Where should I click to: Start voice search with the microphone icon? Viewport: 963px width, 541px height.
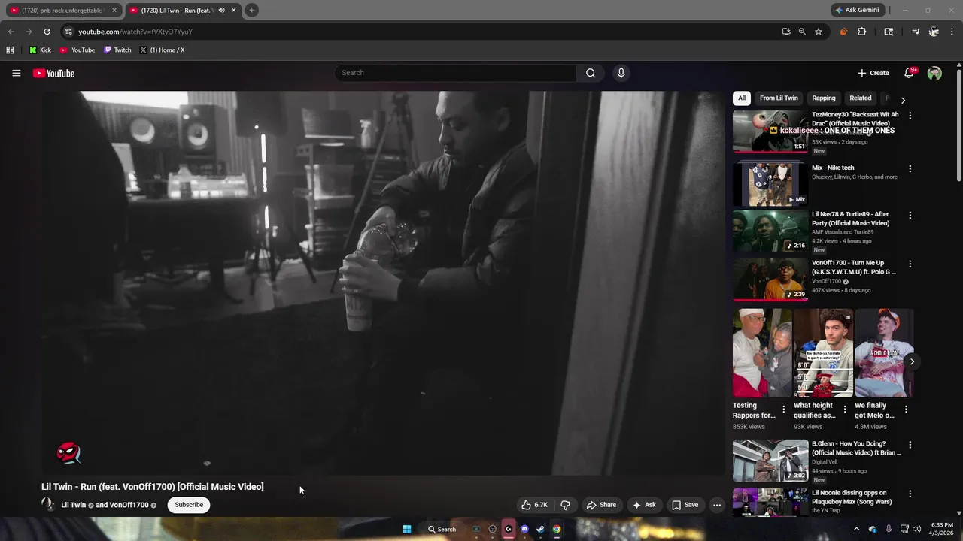pyautogui.click(x=621, y=73)
